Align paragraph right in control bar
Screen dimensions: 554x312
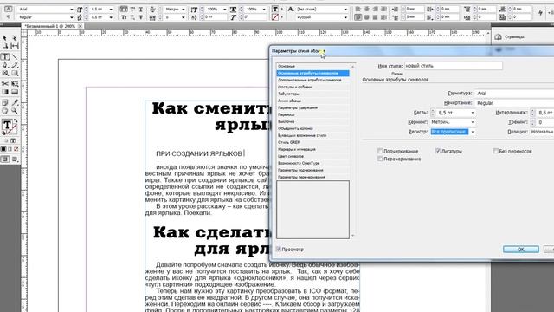375,10
